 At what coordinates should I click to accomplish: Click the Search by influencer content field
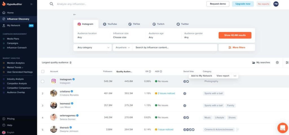[x=175, y=47]
